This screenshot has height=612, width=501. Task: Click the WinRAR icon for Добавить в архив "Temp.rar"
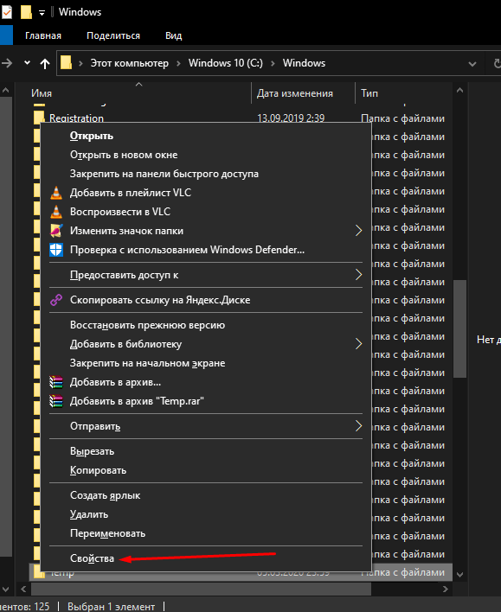pos(56,401)
